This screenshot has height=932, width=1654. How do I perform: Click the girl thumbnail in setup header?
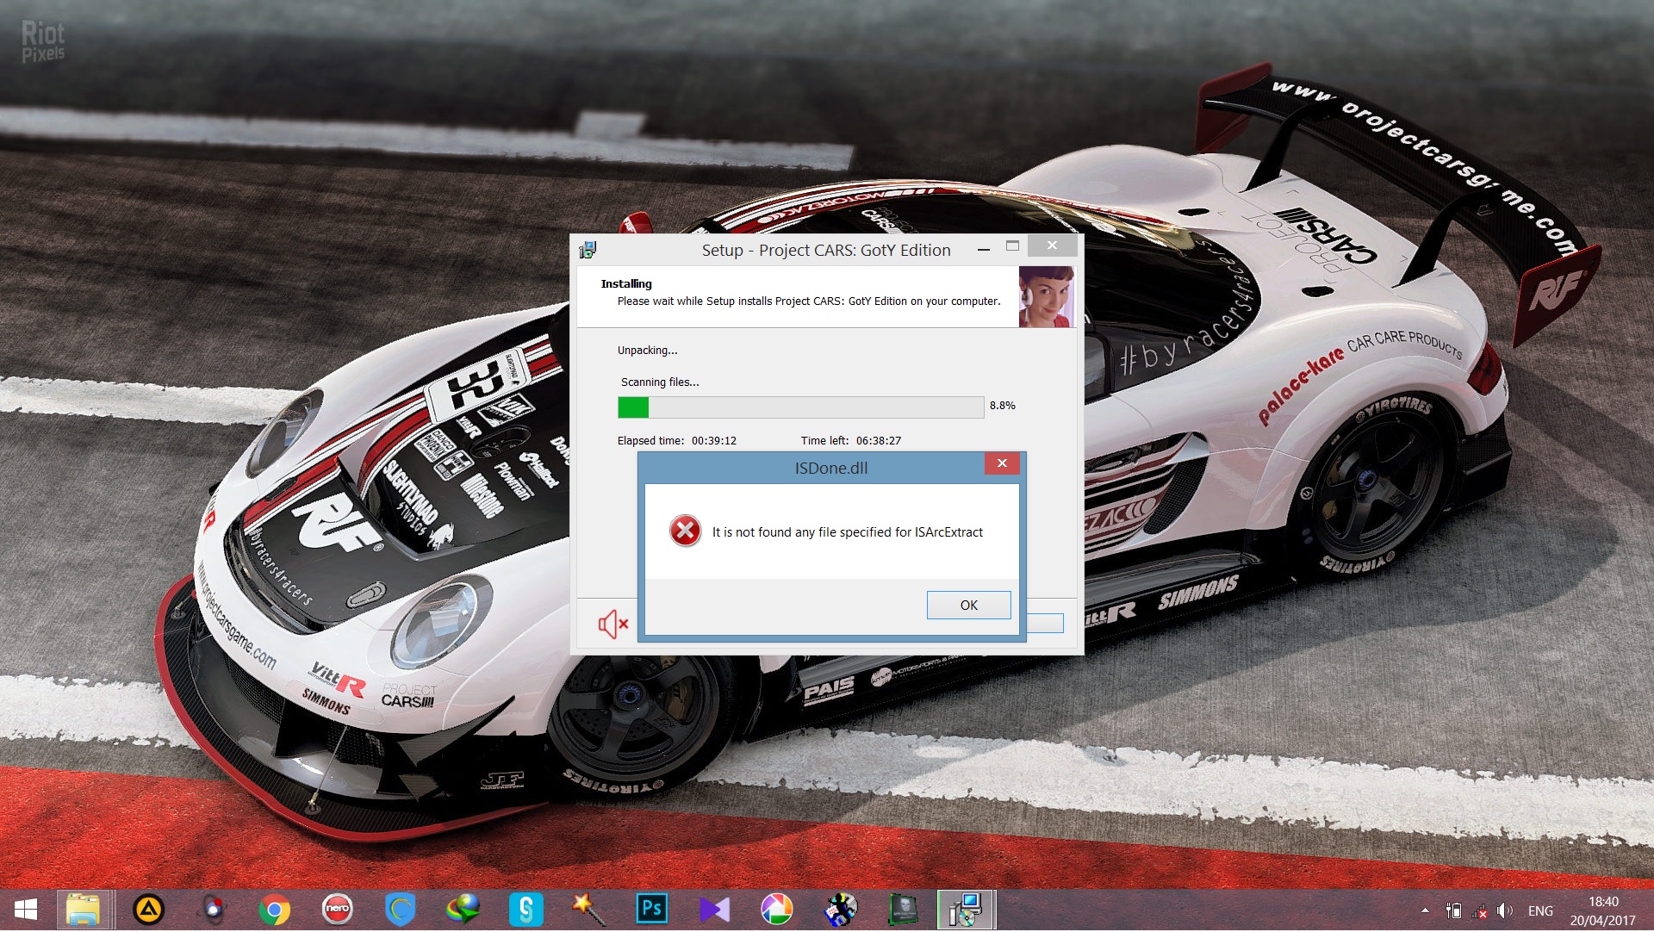pyautogui.click(x=1046, y=296)
